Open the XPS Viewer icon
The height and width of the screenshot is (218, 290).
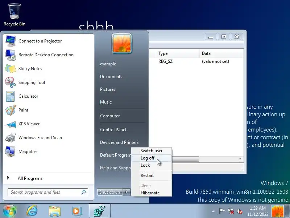pyautogui.click(x=11, y=124)
